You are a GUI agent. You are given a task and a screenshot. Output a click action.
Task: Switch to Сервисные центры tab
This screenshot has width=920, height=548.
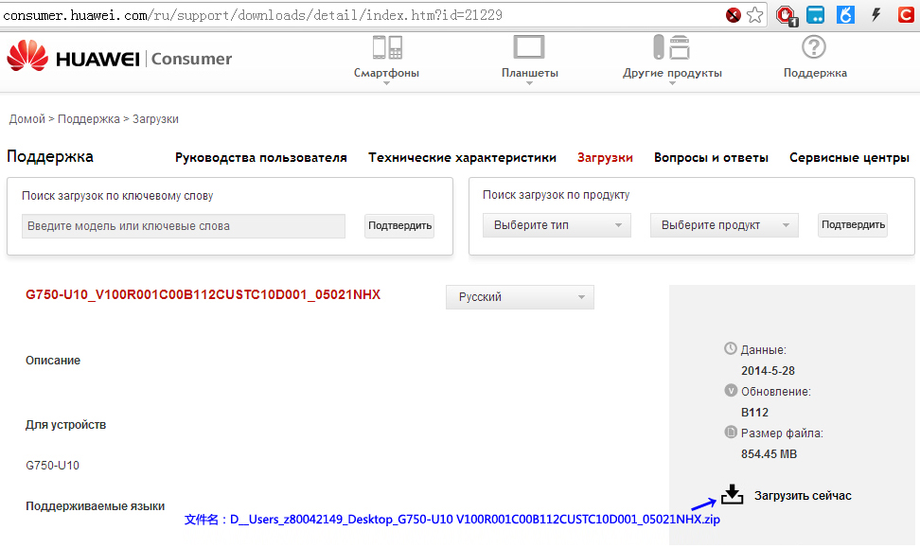click(x=849, y=158)
